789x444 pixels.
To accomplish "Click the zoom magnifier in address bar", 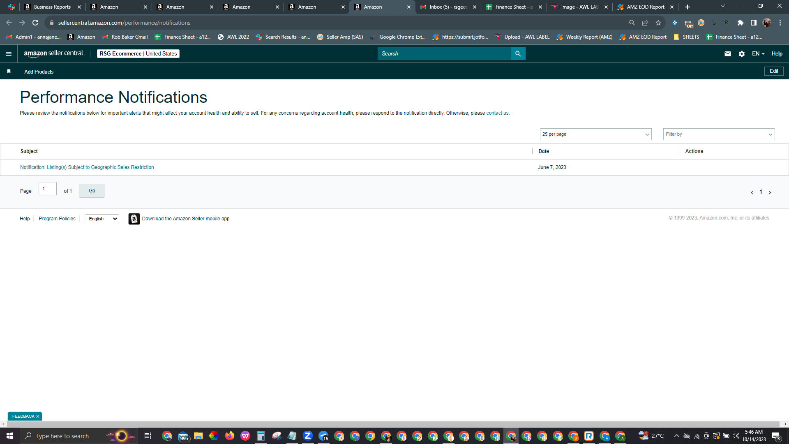I will click(x=632, y=23).
